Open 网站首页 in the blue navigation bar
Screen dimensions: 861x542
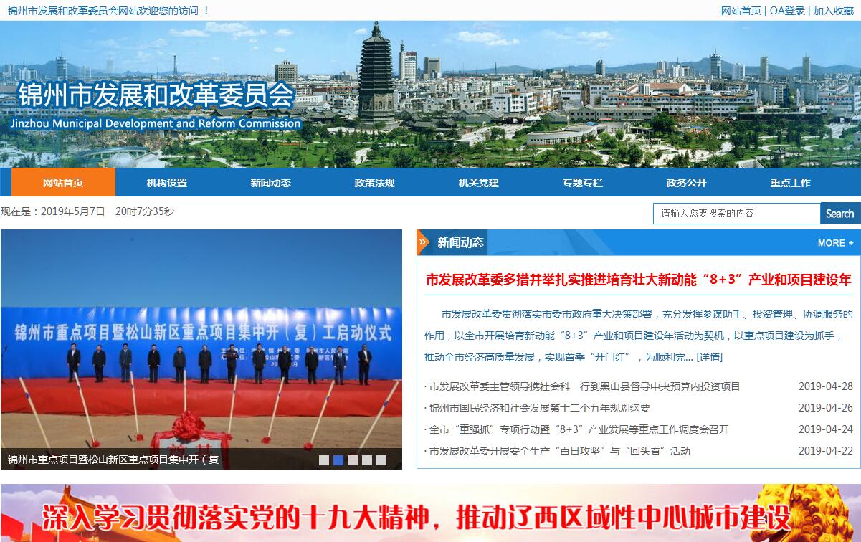63,183
